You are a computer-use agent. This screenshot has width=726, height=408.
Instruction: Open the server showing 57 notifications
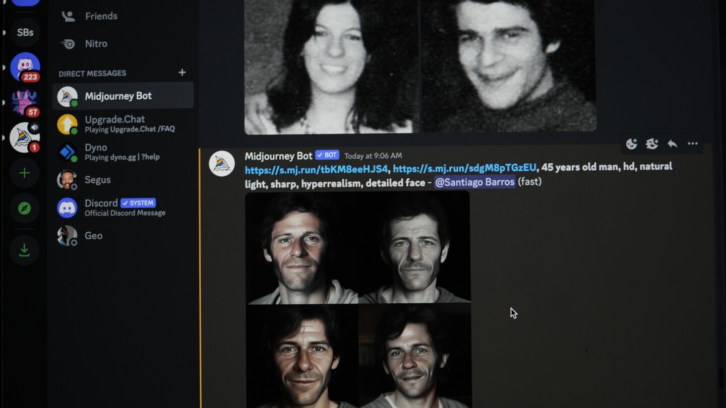(25, 102)
